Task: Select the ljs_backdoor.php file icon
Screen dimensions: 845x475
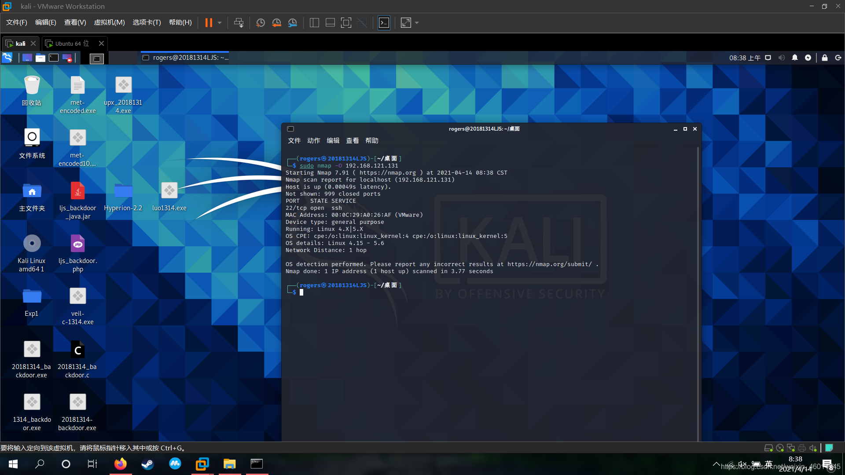Action: [x=77, y=253]
